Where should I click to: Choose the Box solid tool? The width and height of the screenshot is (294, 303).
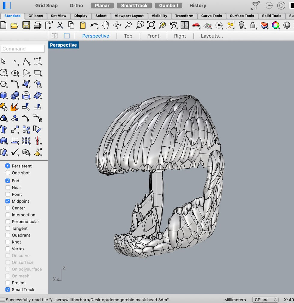[4, 95]
